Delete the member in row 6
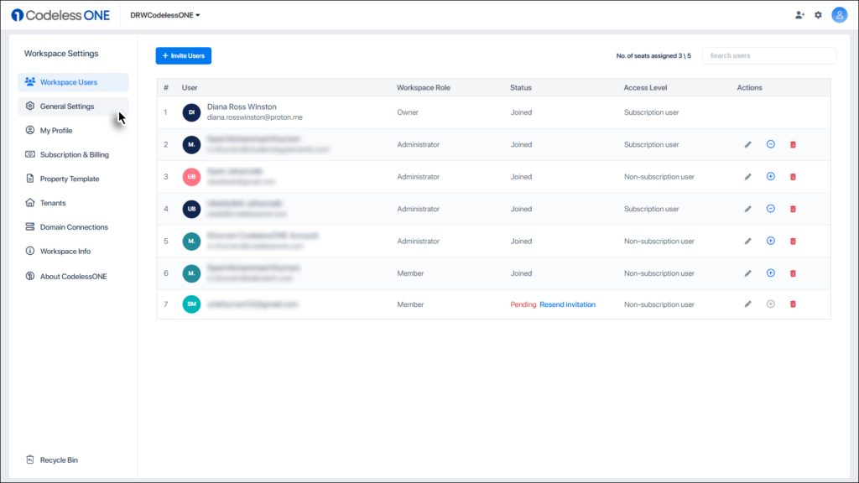Viewport: 859px width, 483px height. pyautogui.click(x=793, y=273)
